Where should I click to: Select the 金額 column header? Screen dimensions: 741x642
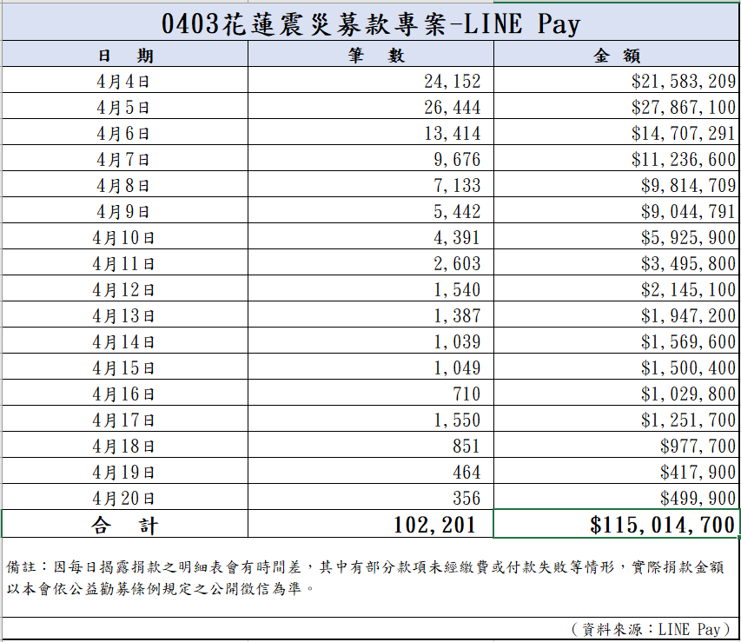point(617,54)
